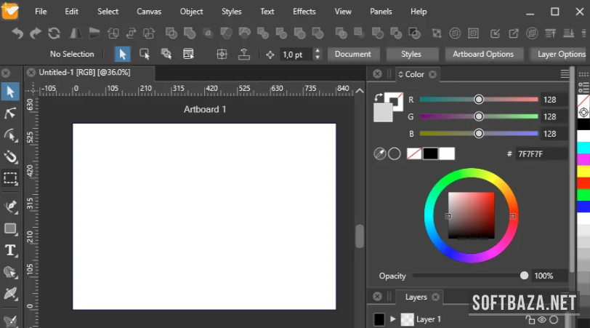Open the Effects menu
The width and height of the screenshot is (590, 328).
[x=304, y=12]
